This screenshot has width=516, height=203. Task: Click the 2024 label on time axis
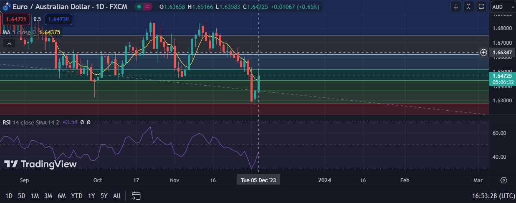click(x=325, y=180)
